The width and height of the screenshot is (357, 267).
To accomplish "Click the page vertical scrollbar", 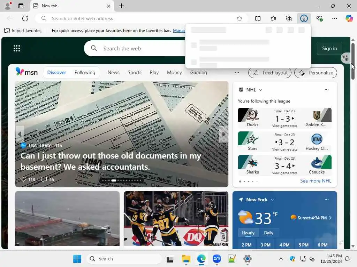I will coord(353,61).
